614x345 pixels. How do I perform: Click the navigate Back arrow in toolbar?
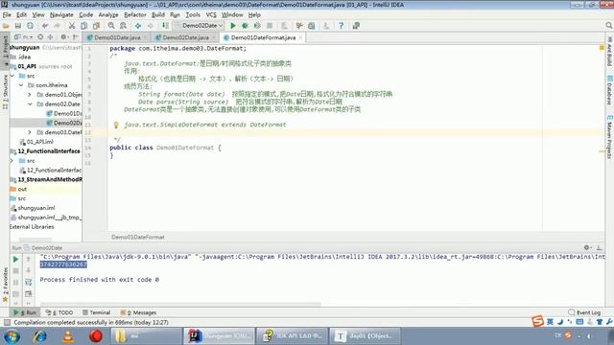pos(138,26)
